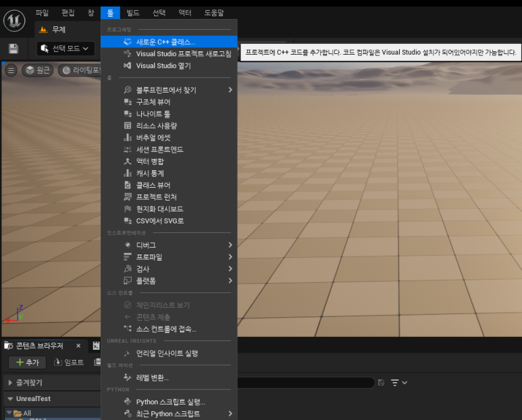The height and width of the screenshot is (420, 522).
Task: Click Visual Studio 프로젝트 새로고침 icon
Action: (128, 53)
